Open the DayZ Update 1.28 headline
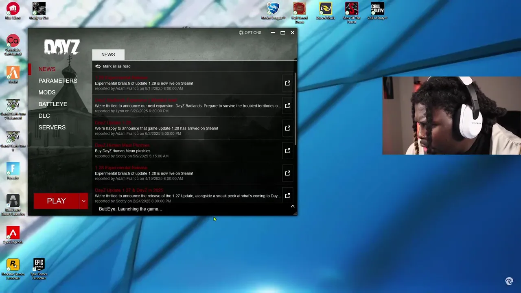Screen dimensions: 521x293 [x=113, y=123]
